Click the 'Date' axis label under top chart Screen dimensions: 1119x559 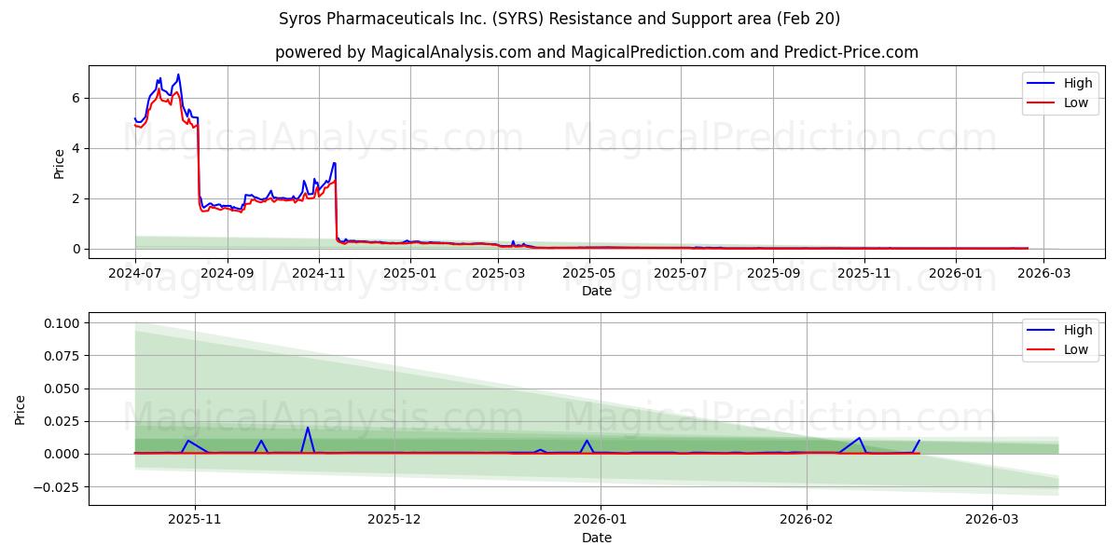click(597, 291)
